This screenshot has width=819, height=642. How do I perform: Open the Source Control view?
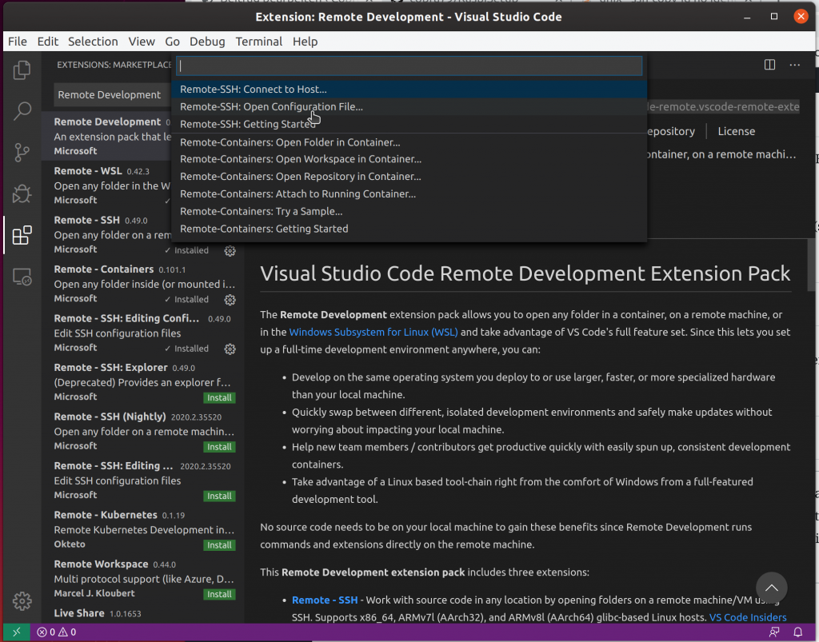pyautogui.click(x=22, y=153)
